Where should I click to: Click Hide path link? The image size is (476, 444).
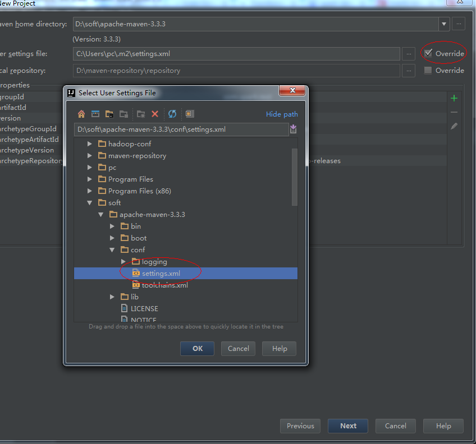coord(282,114)
